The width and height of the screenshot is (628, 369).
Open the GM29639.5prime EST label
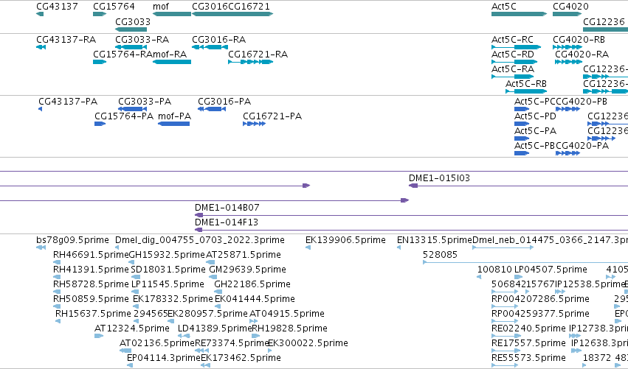247,270
